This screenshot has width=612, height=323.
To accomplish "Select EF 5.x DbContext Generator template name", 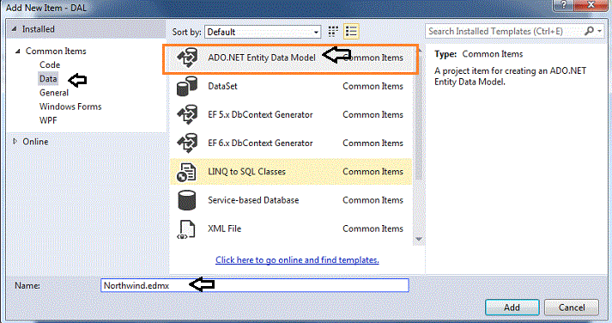I will point(260,115).
